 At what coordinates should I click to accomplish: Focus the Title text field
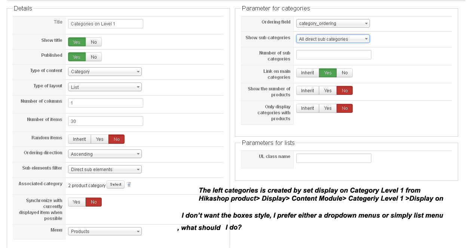pos(105,24)
